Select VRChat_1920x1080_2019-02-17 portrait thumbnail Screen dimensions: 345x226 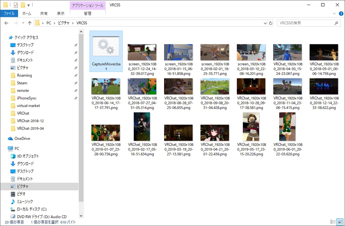pos(142,127)
